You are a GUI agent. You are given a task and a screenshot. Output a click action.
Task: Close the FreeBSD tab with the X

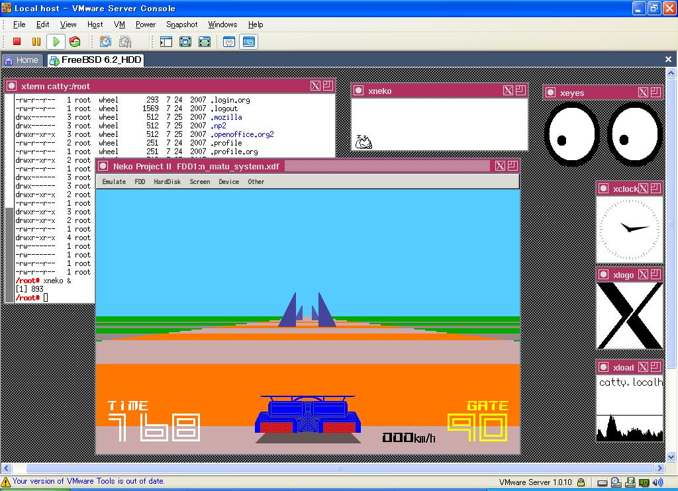[668, 59]
